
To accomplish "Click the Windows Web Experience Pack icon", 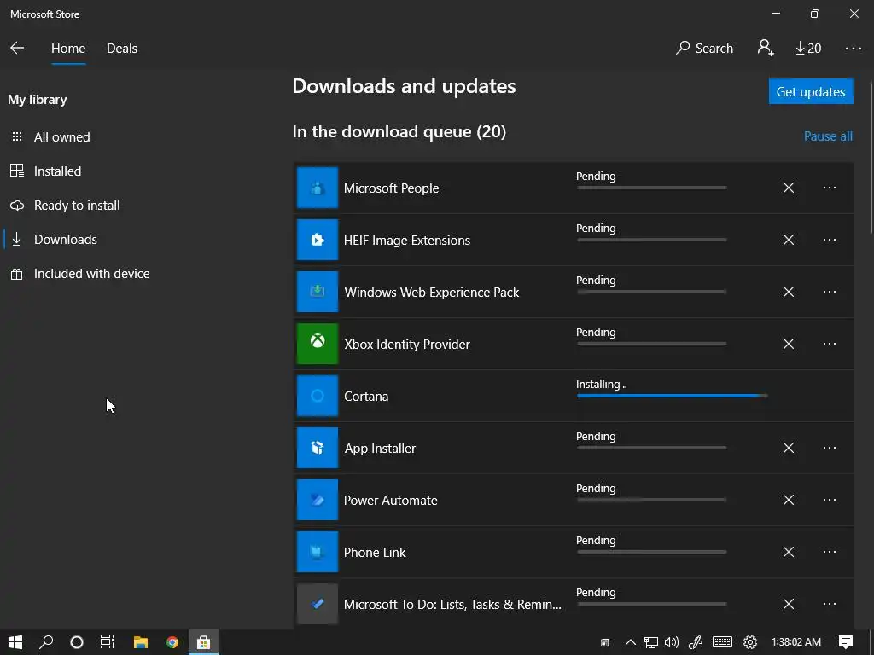I will 318,292.
